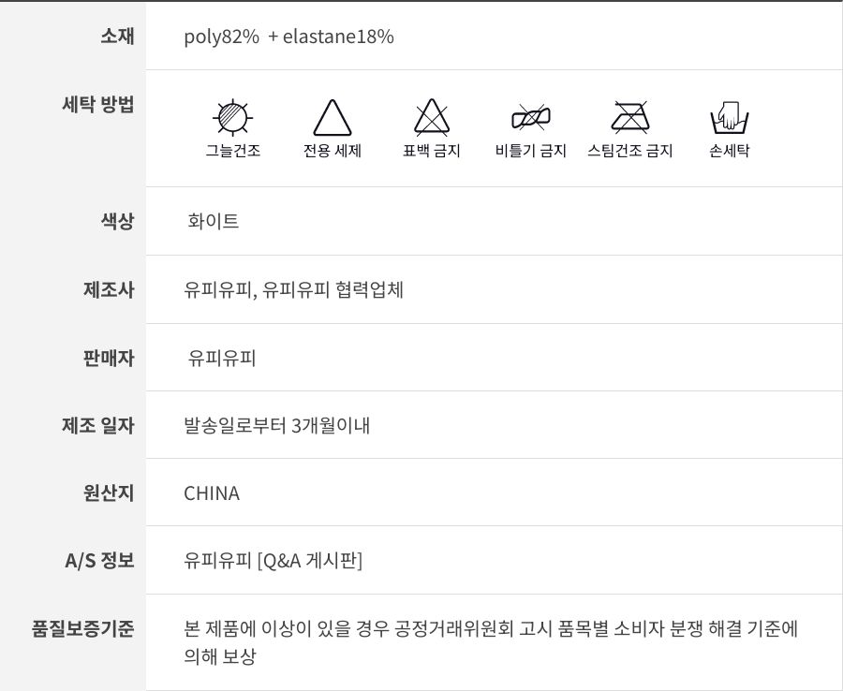Click the 그늘건조 text label
The width and height of the screenshot is (843, 691).
[232, 151]
